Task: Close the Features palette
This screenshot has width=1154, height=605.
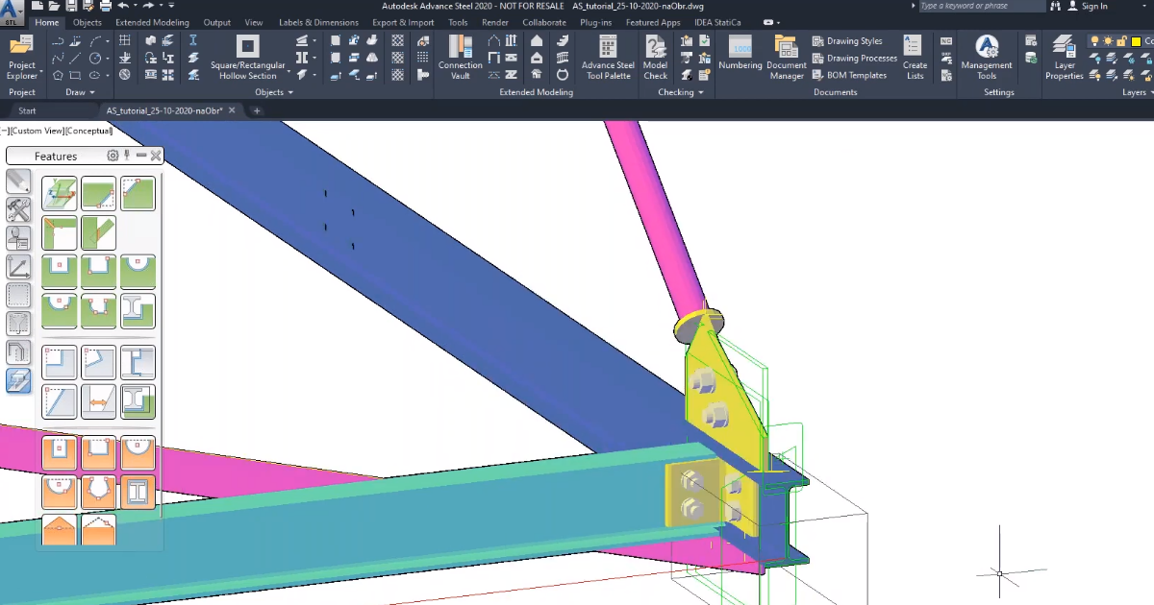Action: click(156, 156)
